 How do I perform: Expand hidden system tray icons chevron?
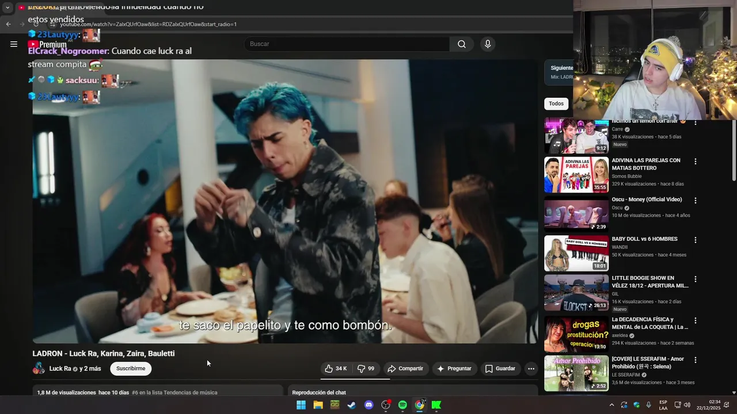point(611,405)
